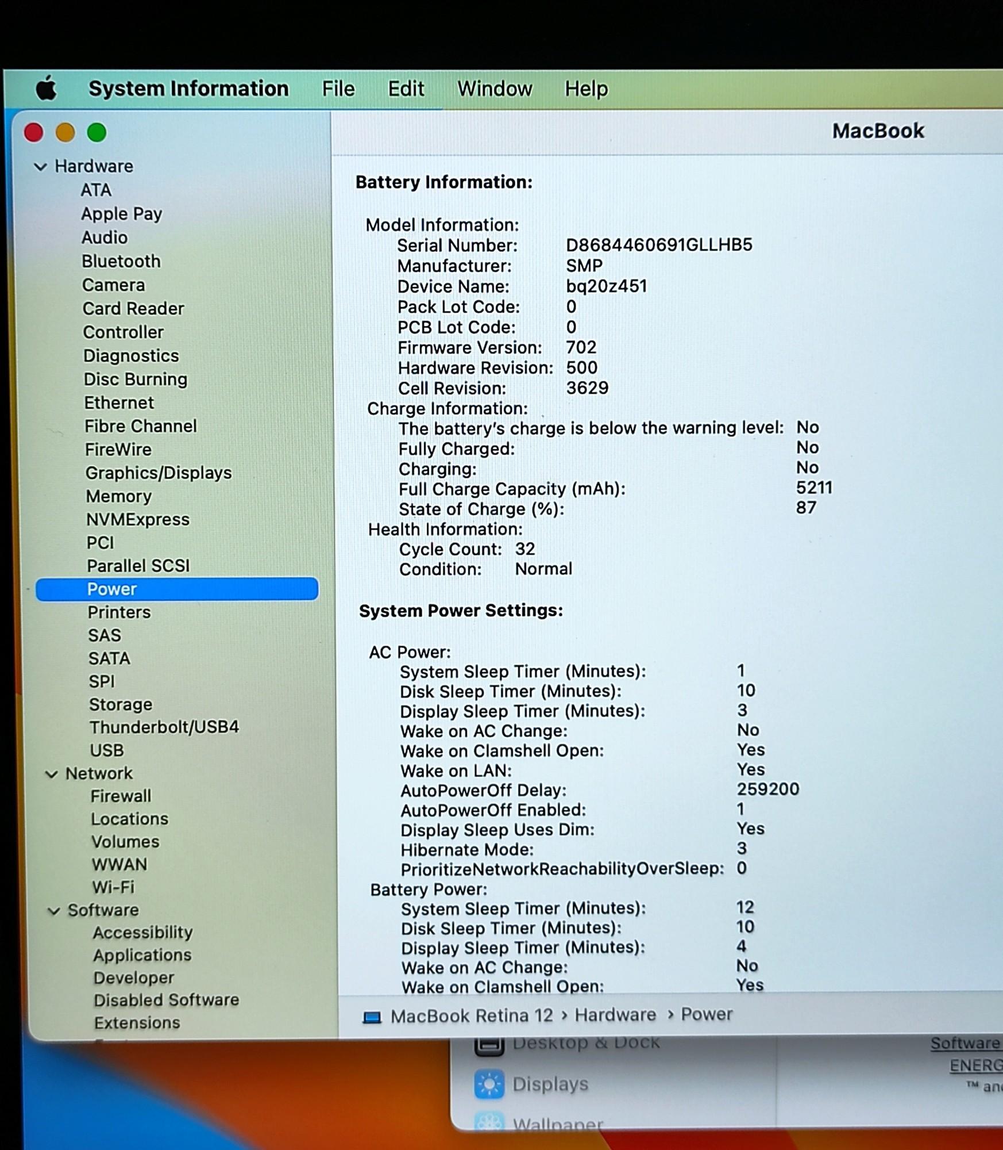Select Volumes under Network
Image resolution: width=1003 pixels, height=1150 pixels.
point(125,842)
